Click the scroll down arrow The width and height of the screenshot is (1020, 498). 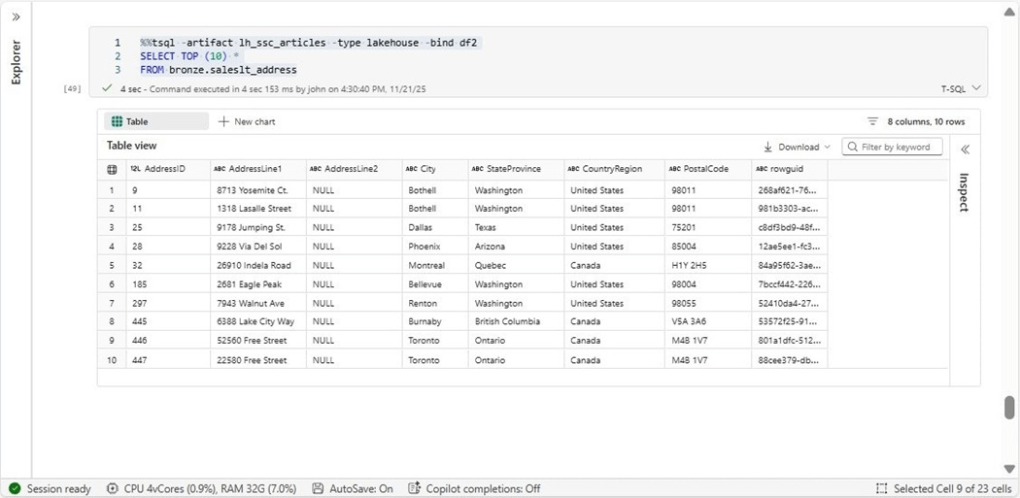pyautogui.click(x=1009, y=469)
